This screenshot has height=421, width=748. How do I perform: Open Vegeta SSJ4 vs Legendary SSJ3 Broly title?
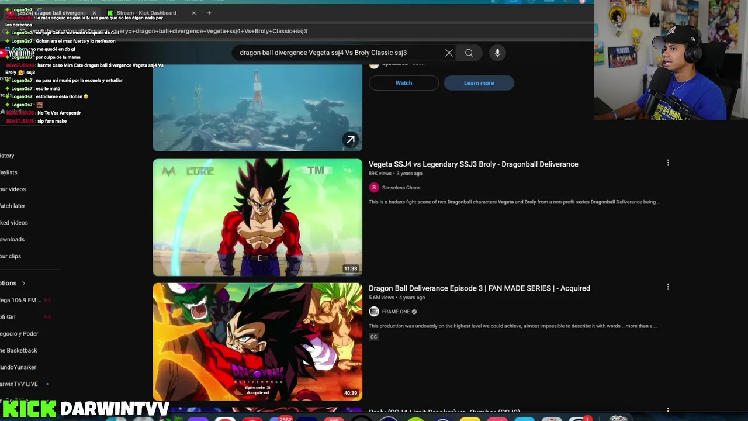click(x=473, y=164)
